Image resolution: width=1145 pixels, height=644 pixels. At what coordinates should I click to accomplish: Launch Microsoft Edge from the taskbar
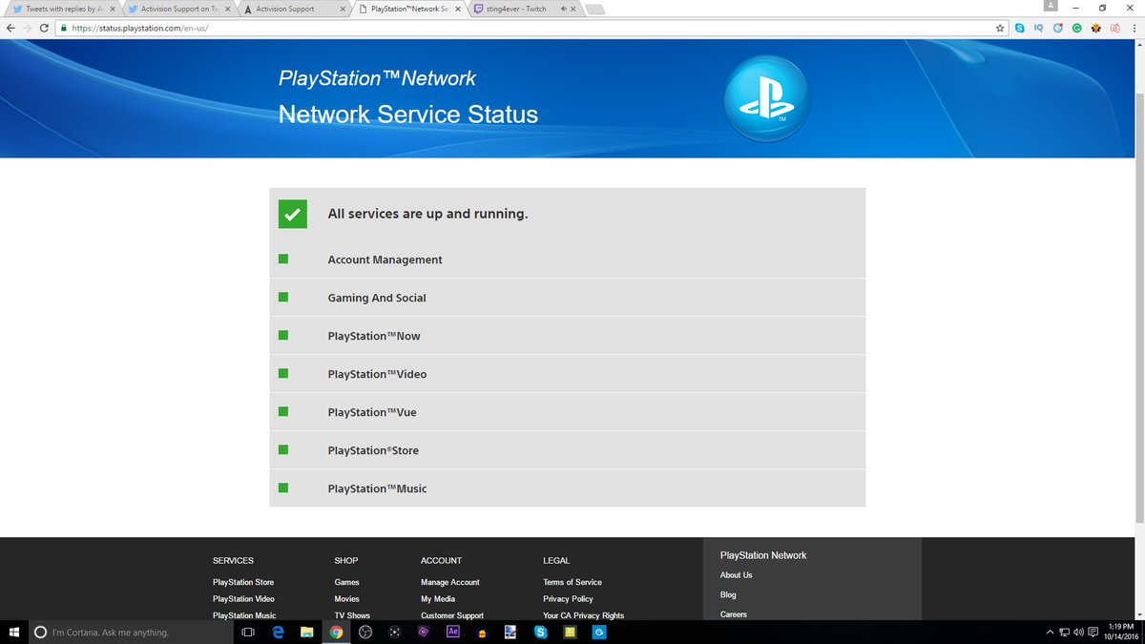point(278,632)
